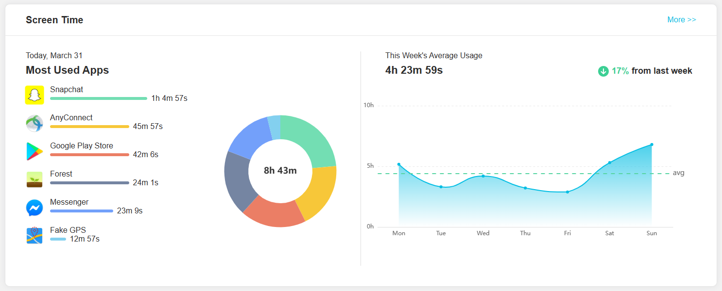722x291 pixels.
Task: Click the Mon x-axis label
Action: tap(399, 233)
